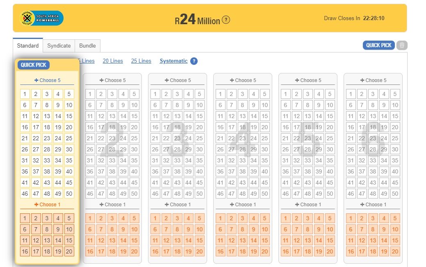Image resolution: width=426 pixels, height=267 pixels.
Task: Click the trash delete icon
Action: pyautogui.click(x=402, y=45)
